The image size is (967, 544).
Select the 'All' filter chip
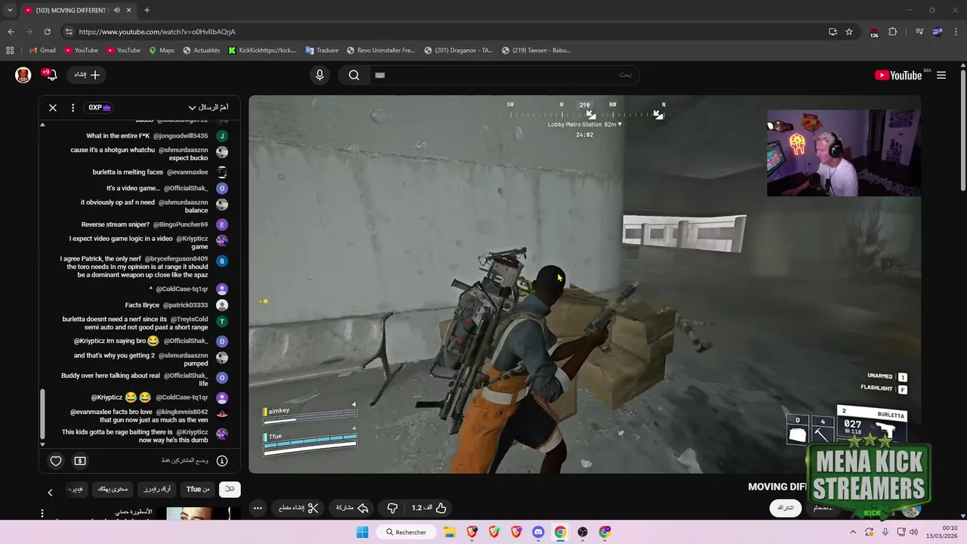pyautogui.click(x=230, y=489)
